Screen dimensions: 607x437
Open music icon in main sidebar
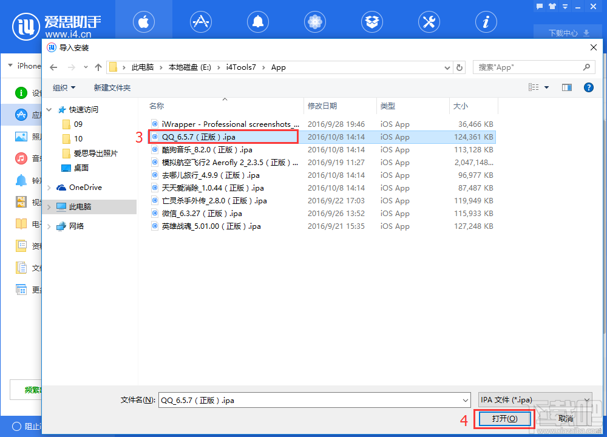[x=21, y=158]
